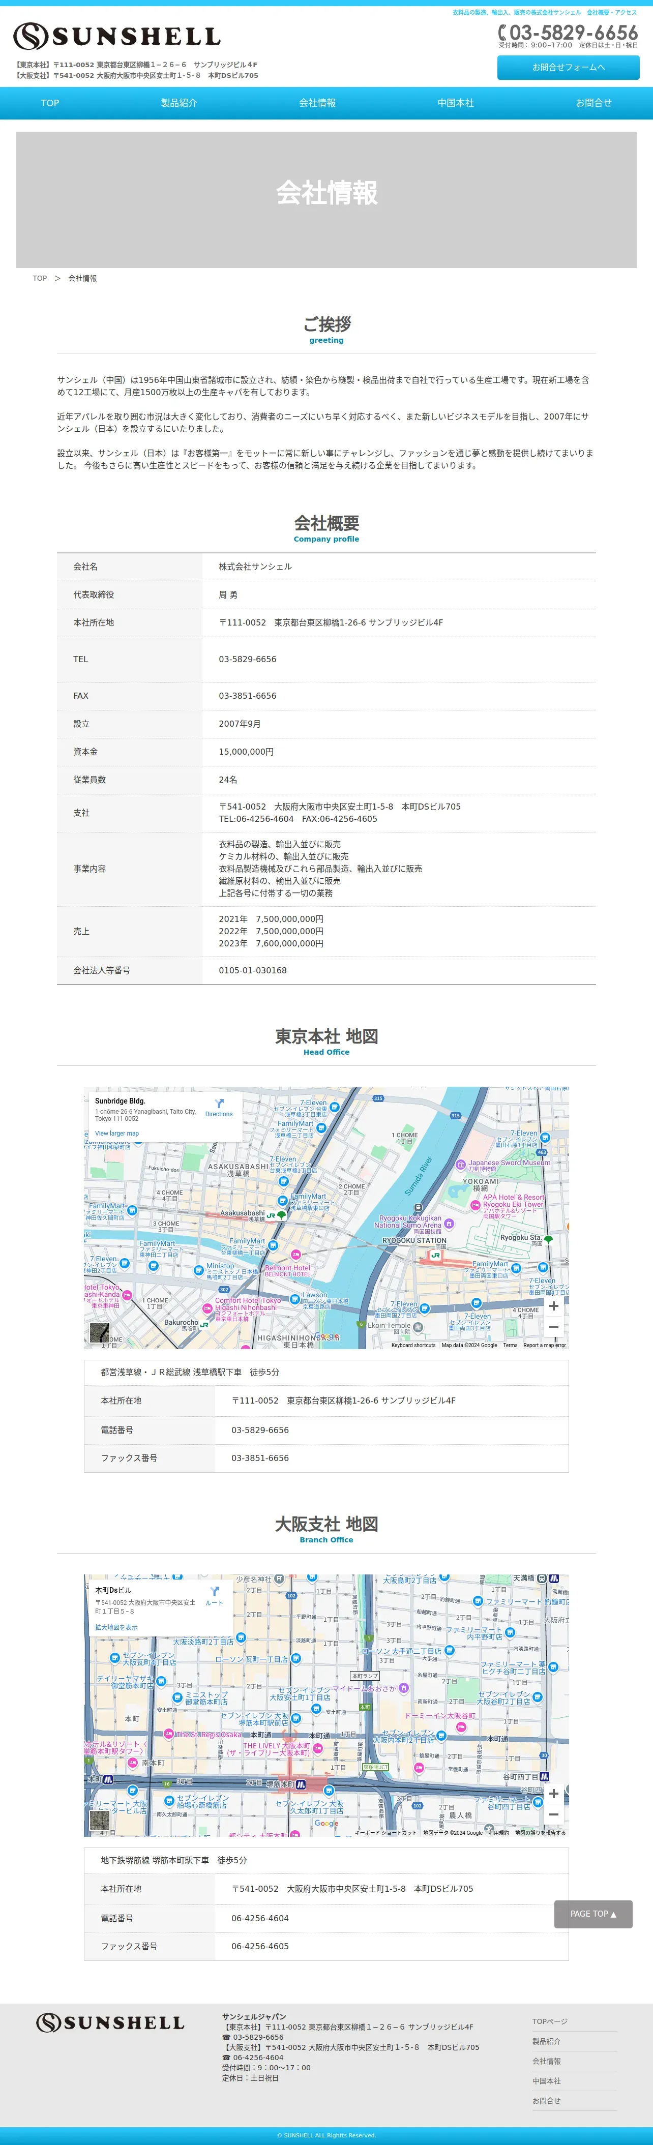Click the phone icon beside 03-5829-6656
The width and height of the screenshot is (653, 2145).
(x=502, y=33)
